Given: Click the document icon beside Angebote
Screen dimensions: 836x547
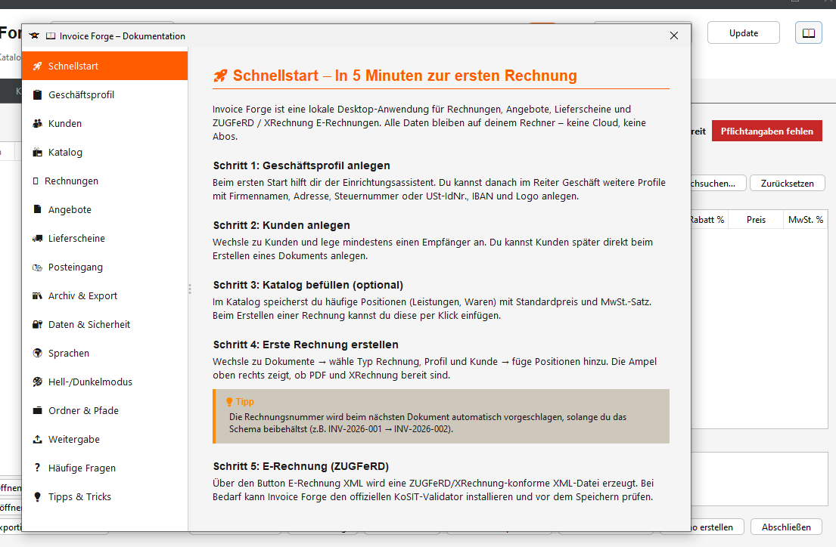Looking at the screenshot, I should (x=37, y=209).
